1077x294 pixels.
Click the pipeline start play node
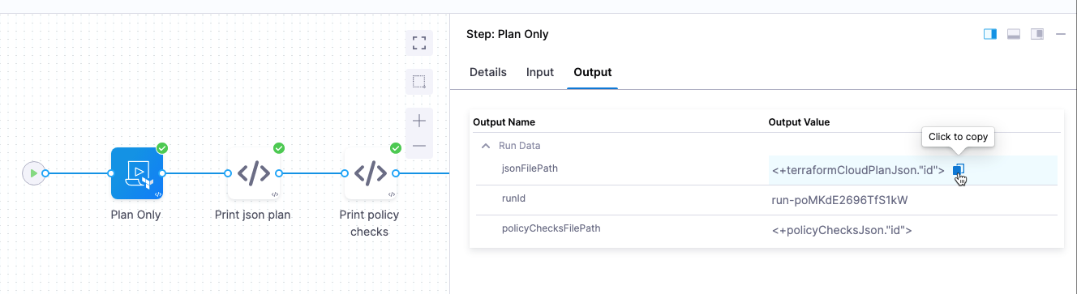33,173
